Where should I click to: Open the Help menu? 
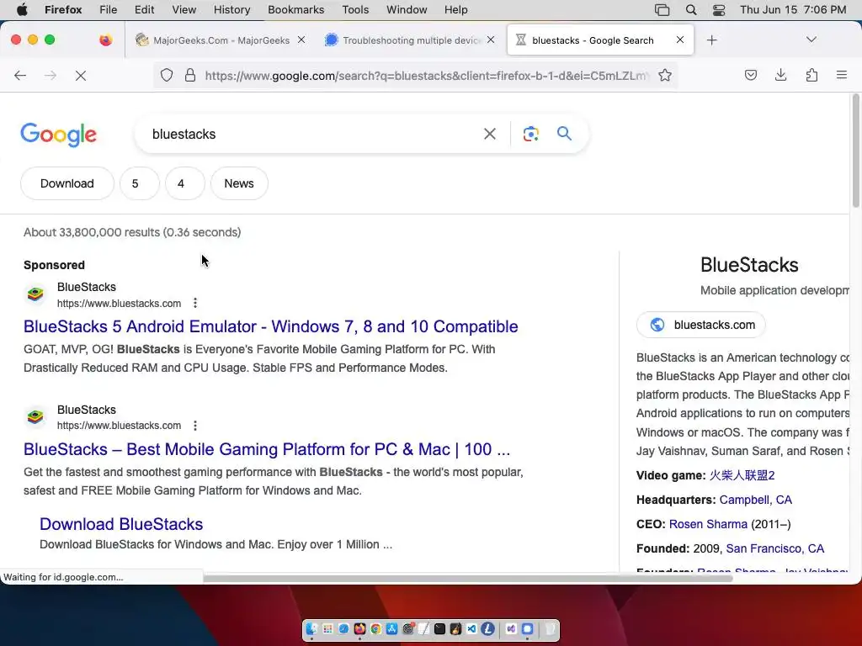[455, 10]
